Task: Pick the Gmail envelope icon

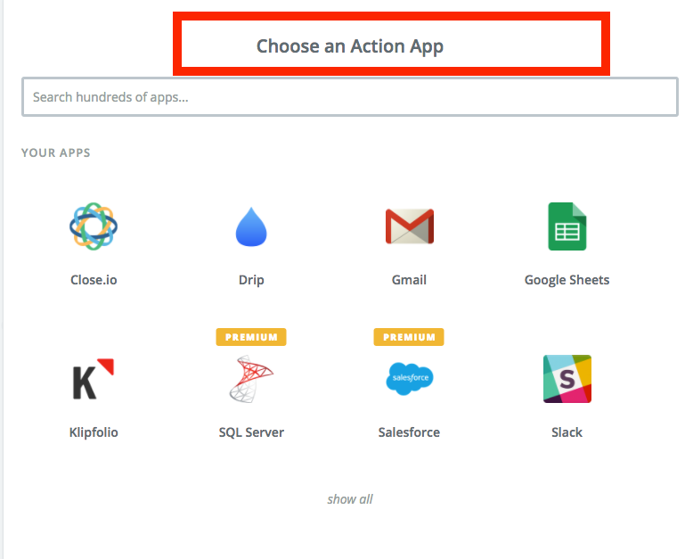Action: click(x=409, y=226)
